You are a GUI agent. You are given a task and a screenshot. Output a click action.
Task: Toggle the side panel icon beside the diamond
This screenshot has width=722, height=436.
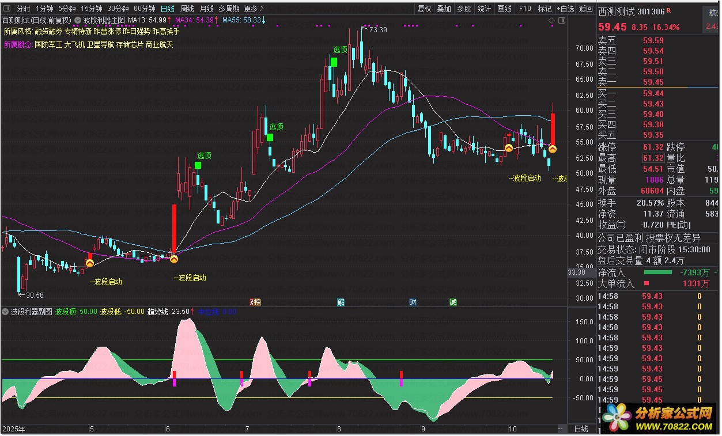point(561,20)
